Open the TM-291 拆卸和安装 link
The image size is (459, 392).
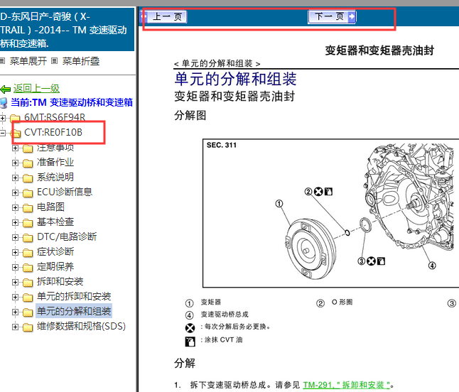(346, 385)
